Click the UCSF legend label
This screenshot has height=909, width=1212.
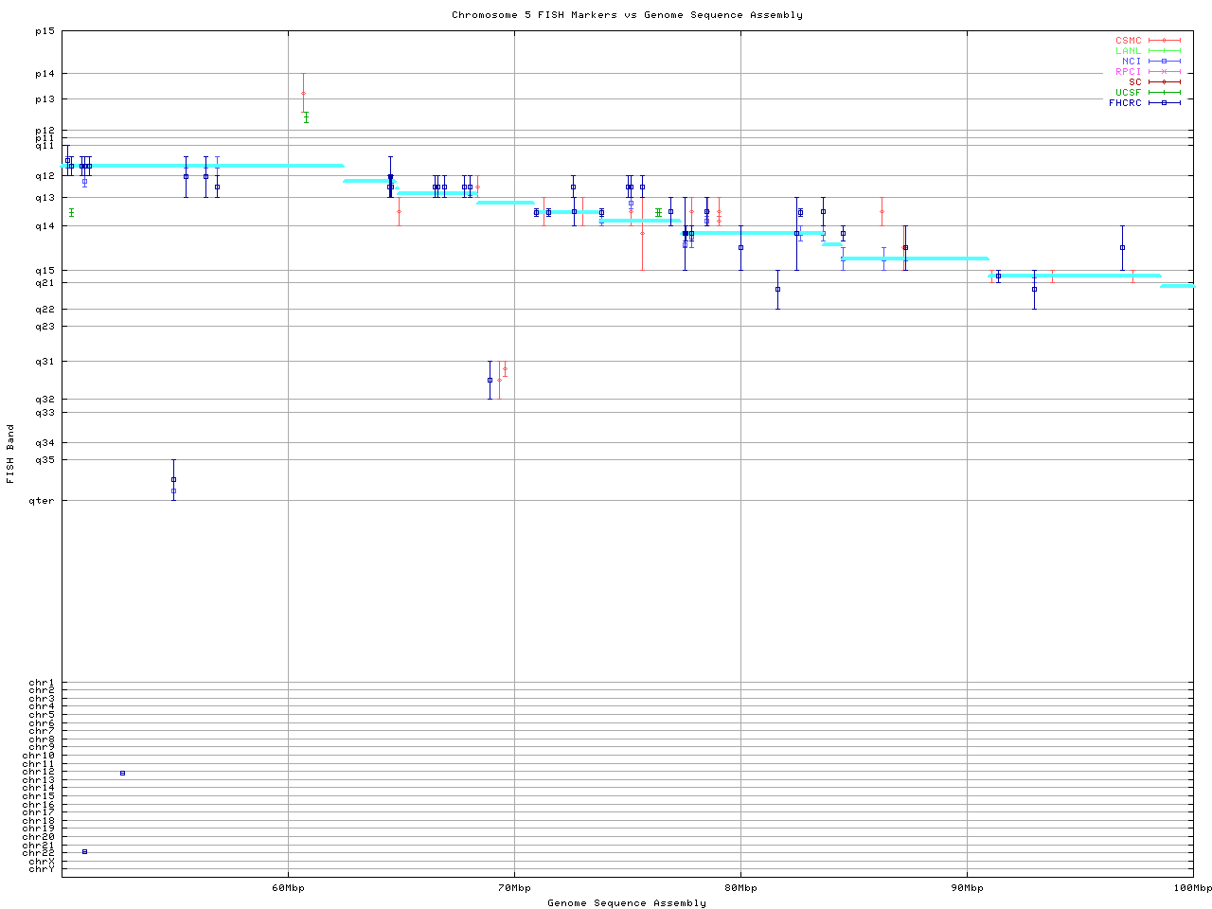[x=1128, y=93]
